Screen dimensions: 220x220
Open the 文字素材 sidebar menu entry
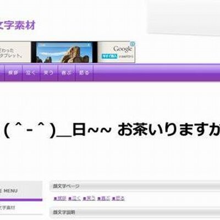tap(7, 208)
